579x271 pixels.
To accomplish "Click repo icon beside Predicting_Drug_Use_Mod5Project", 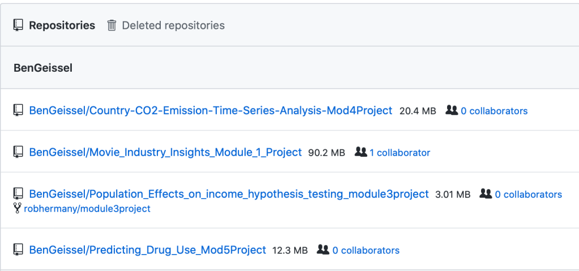I will pyautogui.click(x=19, y=250).
